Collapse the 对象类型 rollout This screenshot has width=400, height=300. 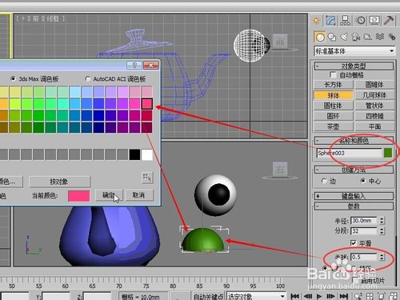[x=354, y=66]
